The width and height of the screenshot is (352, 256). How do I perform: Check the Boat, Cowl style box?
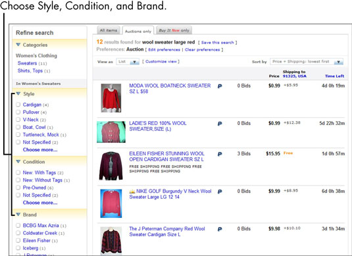[18, 127]
